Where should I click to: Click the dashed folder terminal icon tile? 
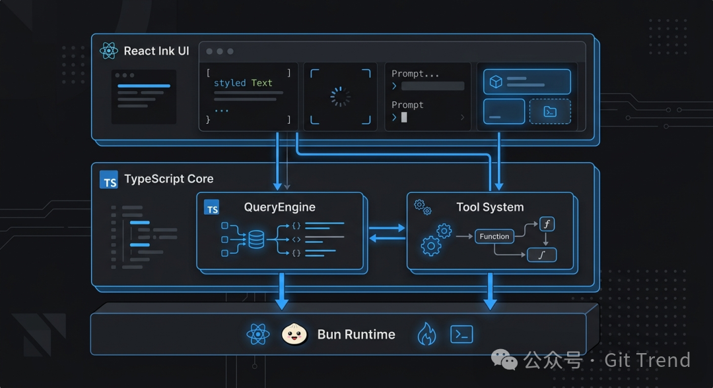coord(550,111)
